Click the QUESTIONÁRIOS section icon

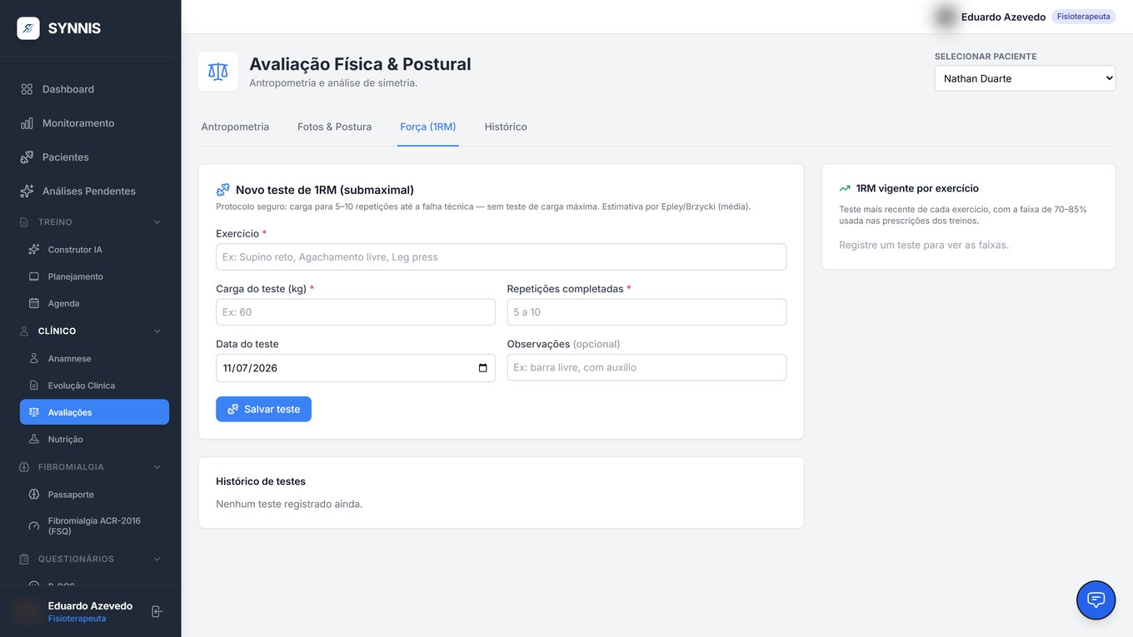(x=25, y=559)
